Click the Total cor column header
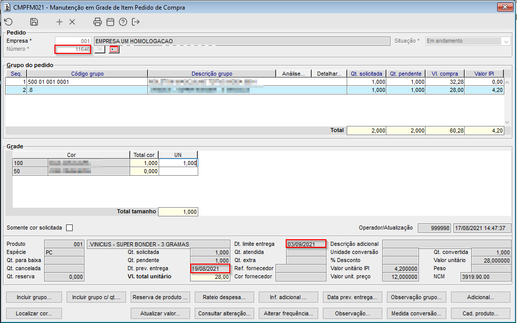 tap(144, 155)
